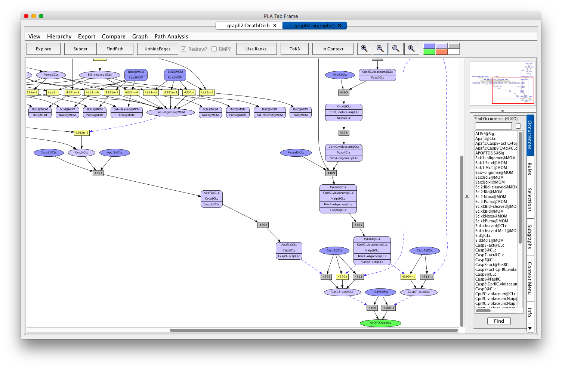Select the Info side tab
Screen dimensions: 562x369
coord(530,312)
